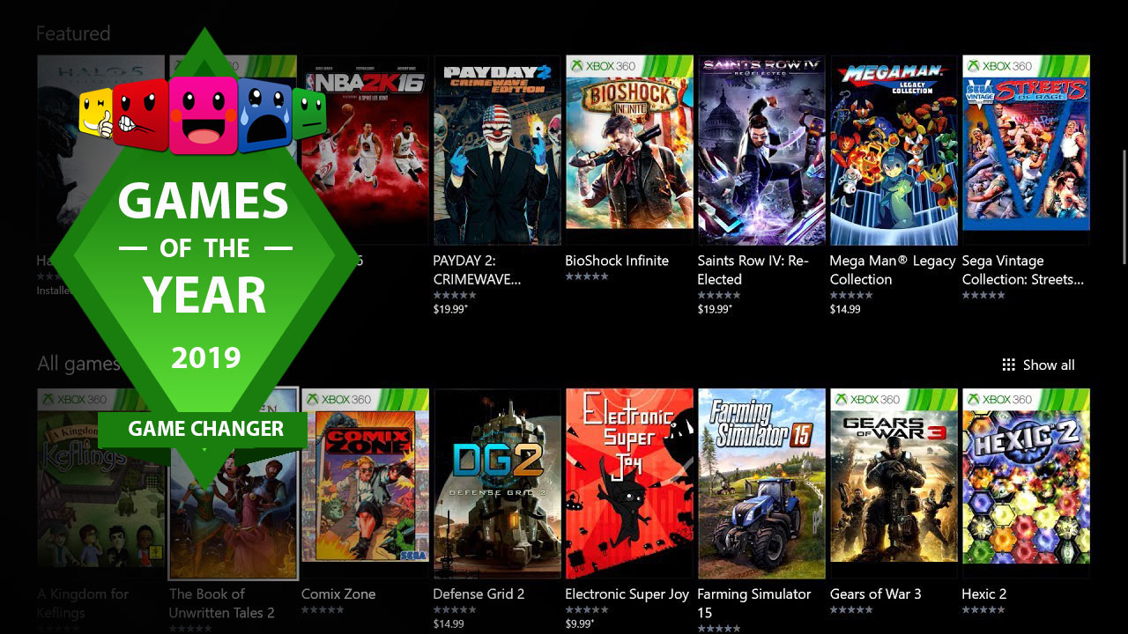Click the Show all grid icon
The width and height of the screenshot is (1128, 634).
point(1009,365)
